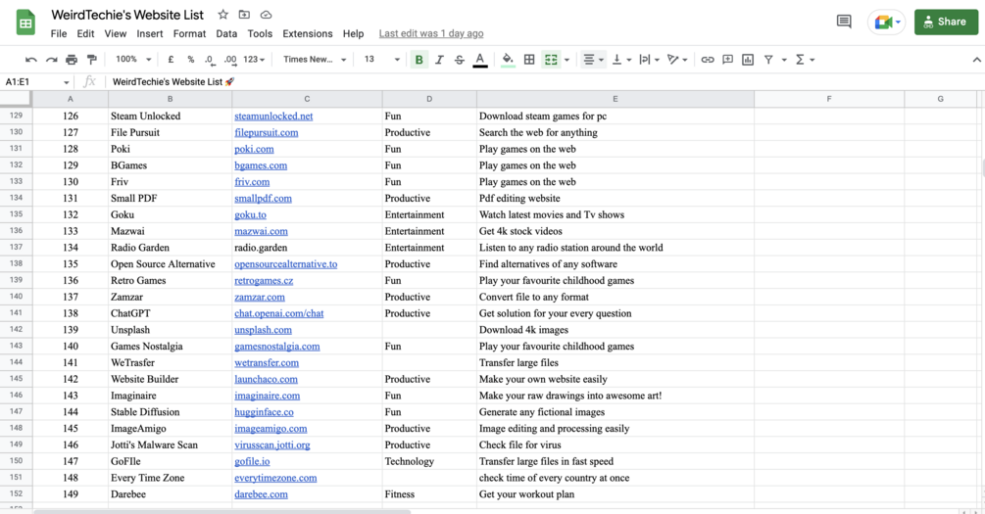Open filter views dropdown arrow

pyautogui.click(x=784, y=61)
